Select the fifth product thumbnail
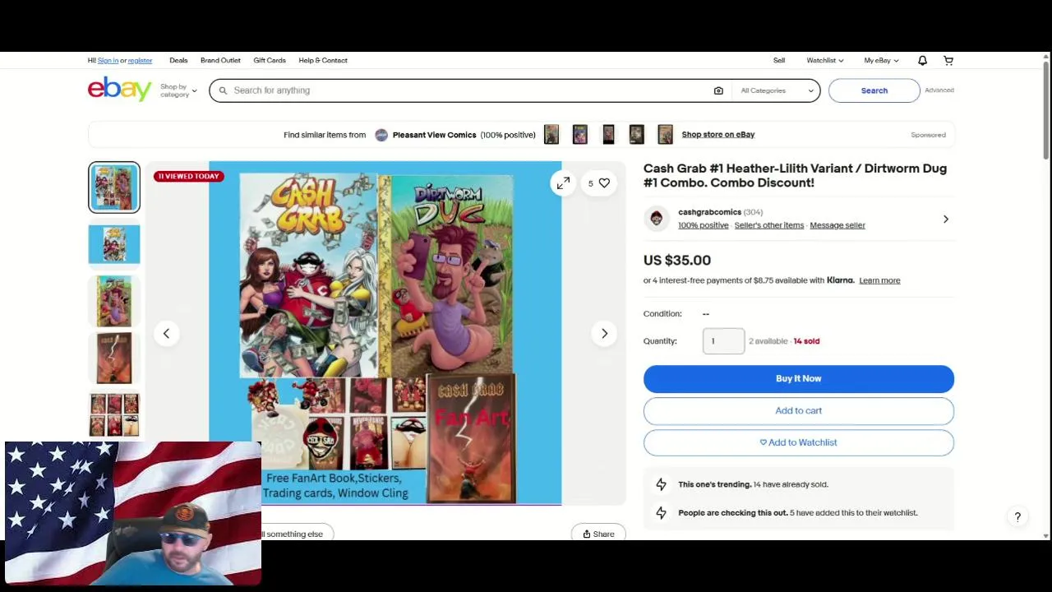This screenshot has height=592, width=1052. [x=114, y=414]
